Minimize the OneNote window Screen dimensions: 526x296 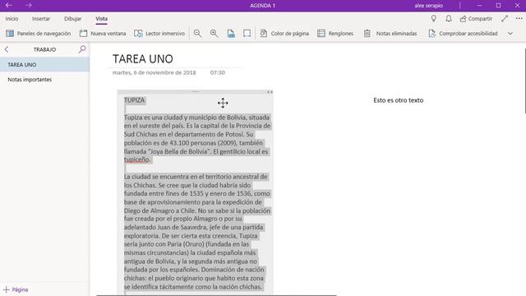pyautogui.click(x=479, y=6)
